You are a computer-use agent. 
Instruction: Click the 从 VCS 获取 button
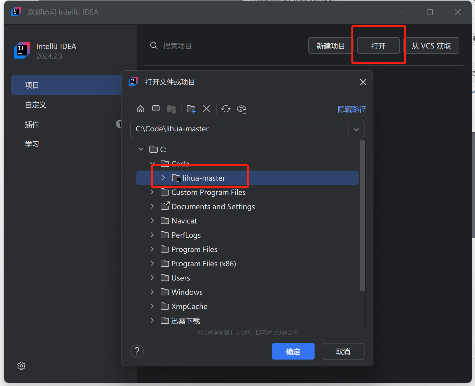pyautogui.click(x=431, y=46)
